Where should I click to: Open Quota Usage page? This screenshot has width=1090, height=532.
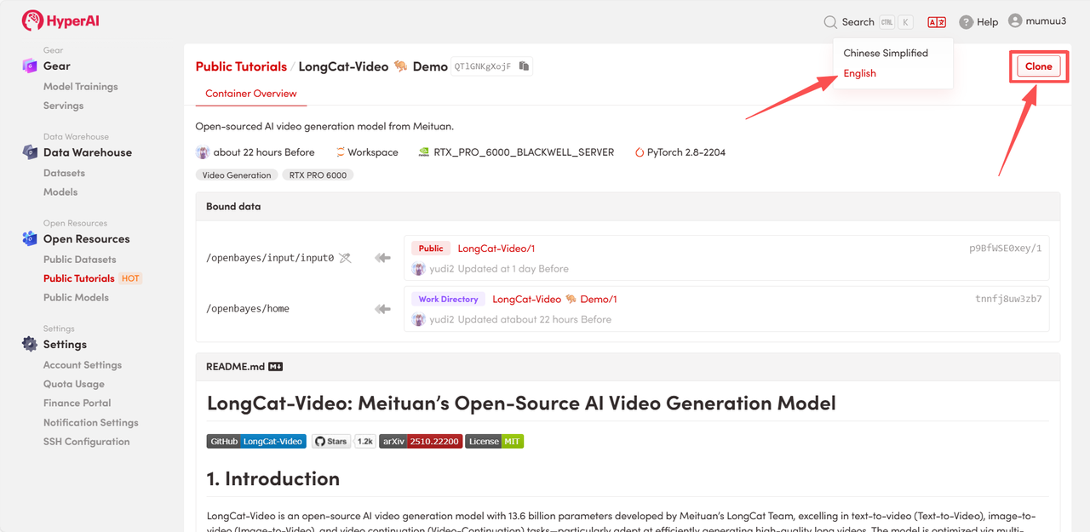coord(74,384)
